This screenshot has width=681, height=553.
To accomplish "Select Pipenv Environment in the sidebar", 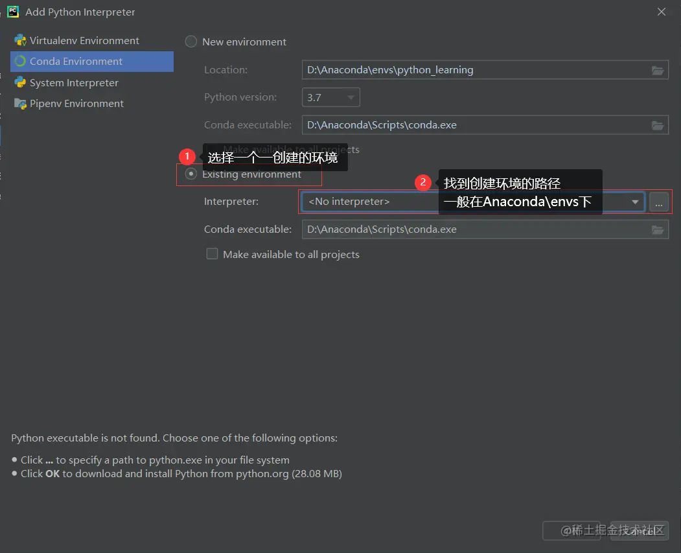I will pos(92,103).
